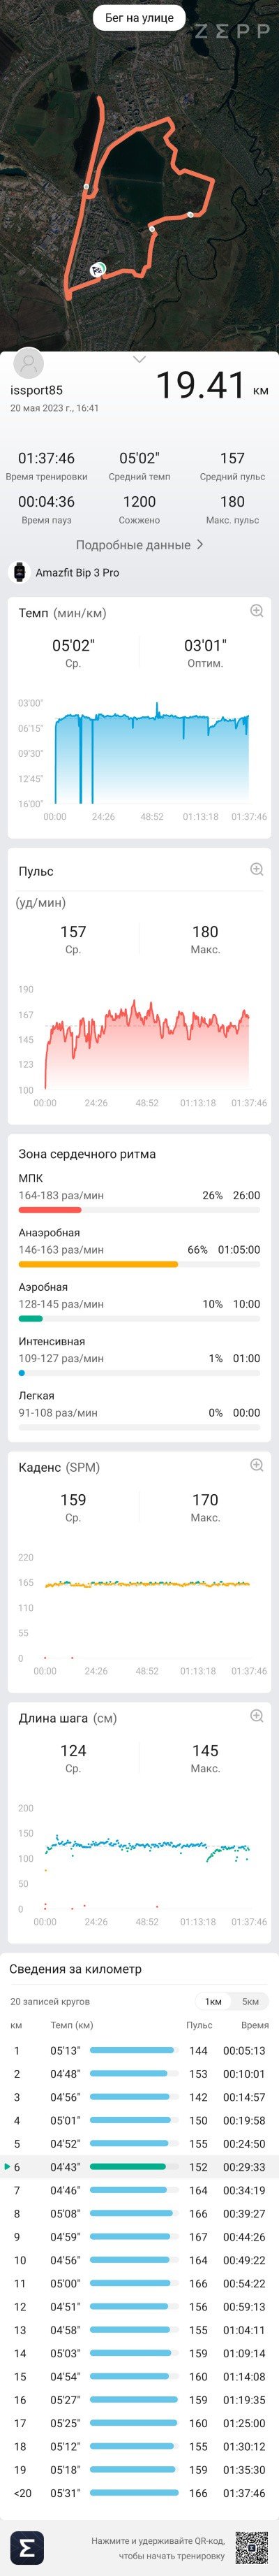The image size is (279, 2576).
Task: Open magnifier icon on Пульс chart
Action: coord(256,870)
